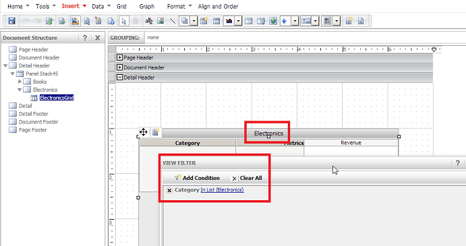
Task: Expand the Page Header section band
Action: (119, 58)
